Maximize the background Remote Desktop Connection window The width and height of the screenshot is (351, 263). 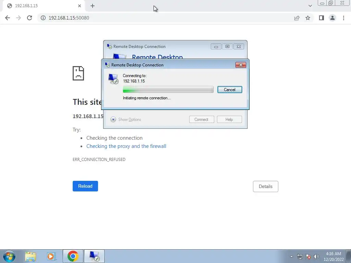click(x=227, y=47)
